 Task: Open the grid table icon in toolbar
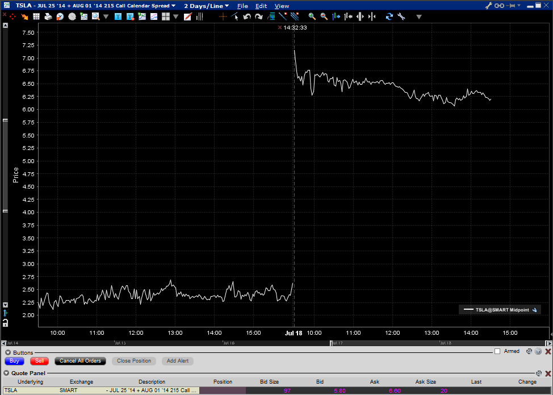36,16
